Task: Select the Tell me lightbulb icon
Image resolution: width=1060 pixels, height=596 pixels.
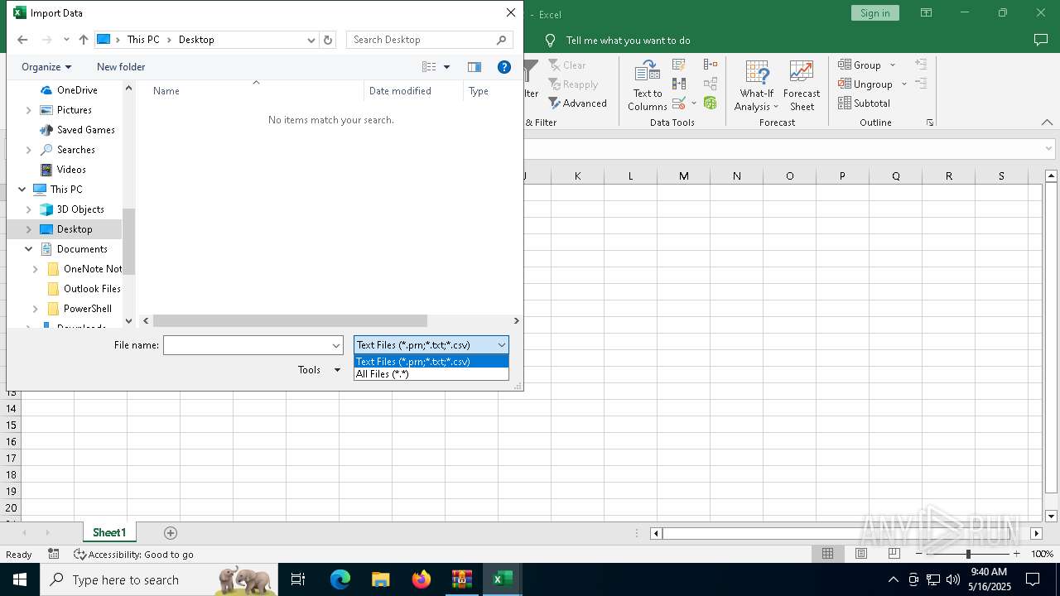Action: [551, 40]
